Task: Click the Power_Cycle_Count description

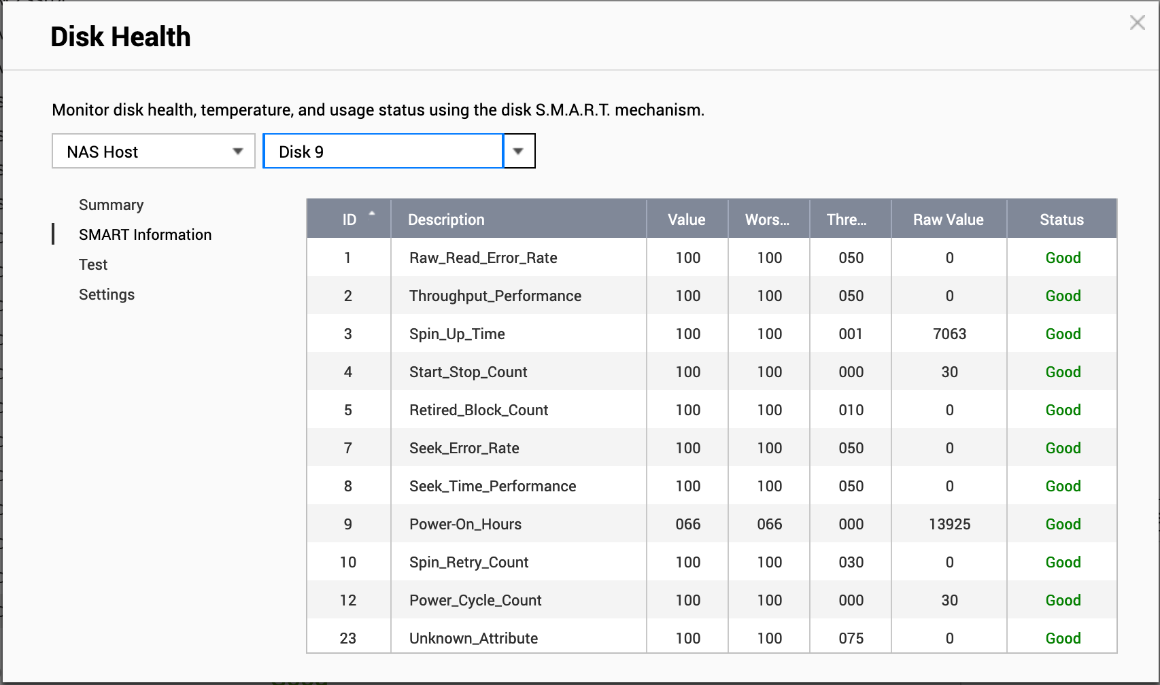Action: click(475, 600)
